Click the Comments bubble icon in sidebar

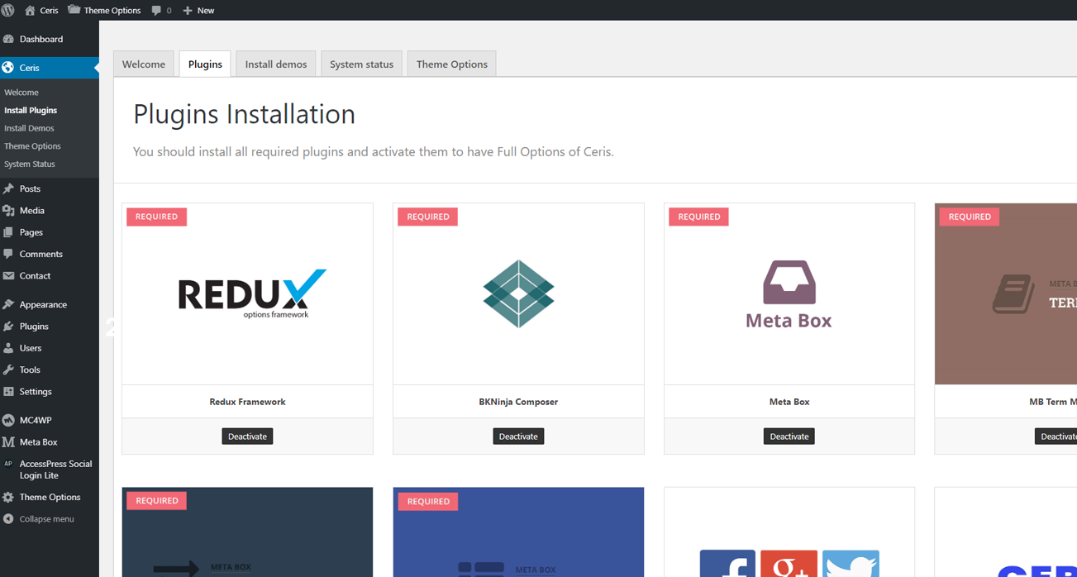click(8, 254)
